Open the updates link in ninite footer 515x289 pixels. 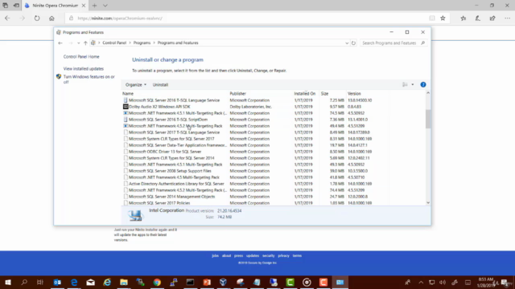coord(253,256)
